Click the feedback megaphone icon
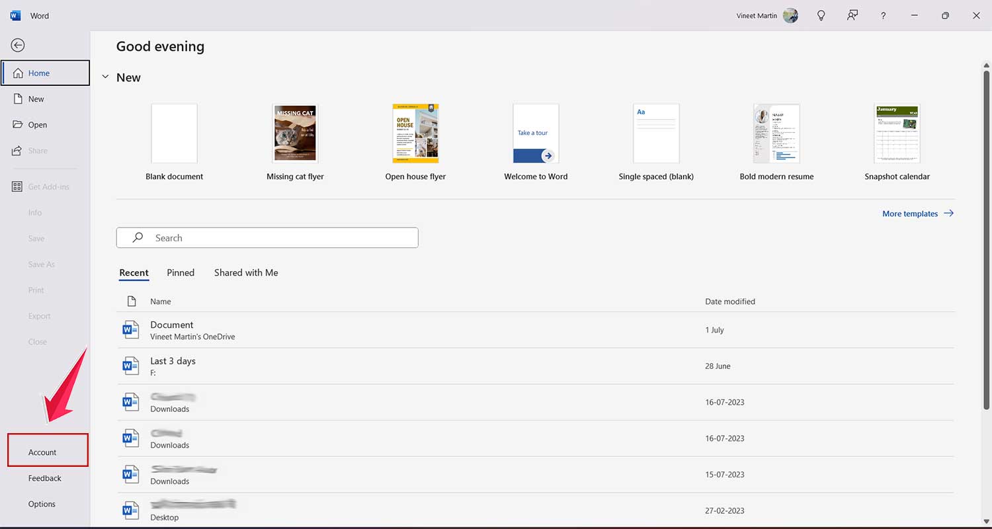The image size is (992, 529). 852,15
